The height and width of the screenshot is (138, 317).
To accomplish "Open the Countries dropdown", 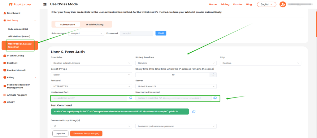I will point(91,63).
